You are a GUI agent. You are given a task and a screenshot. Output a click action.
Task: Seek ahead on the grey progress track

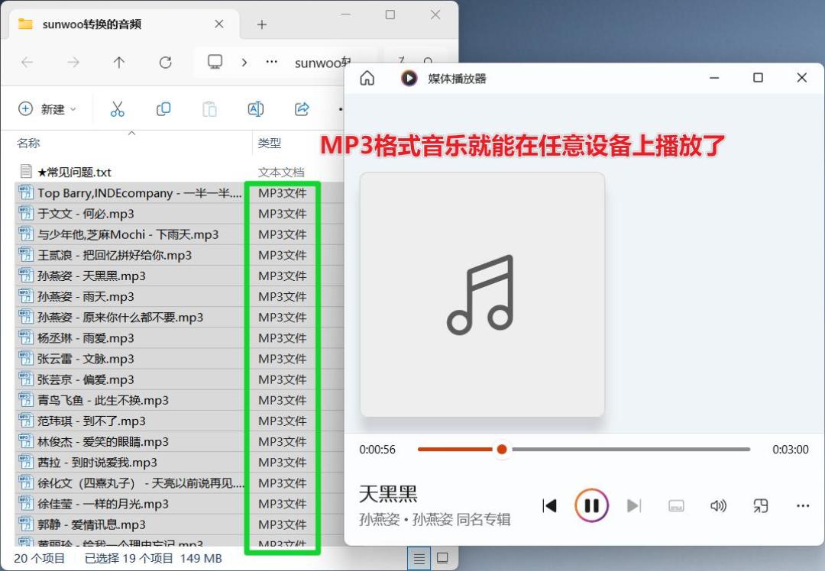pos(632,449)
